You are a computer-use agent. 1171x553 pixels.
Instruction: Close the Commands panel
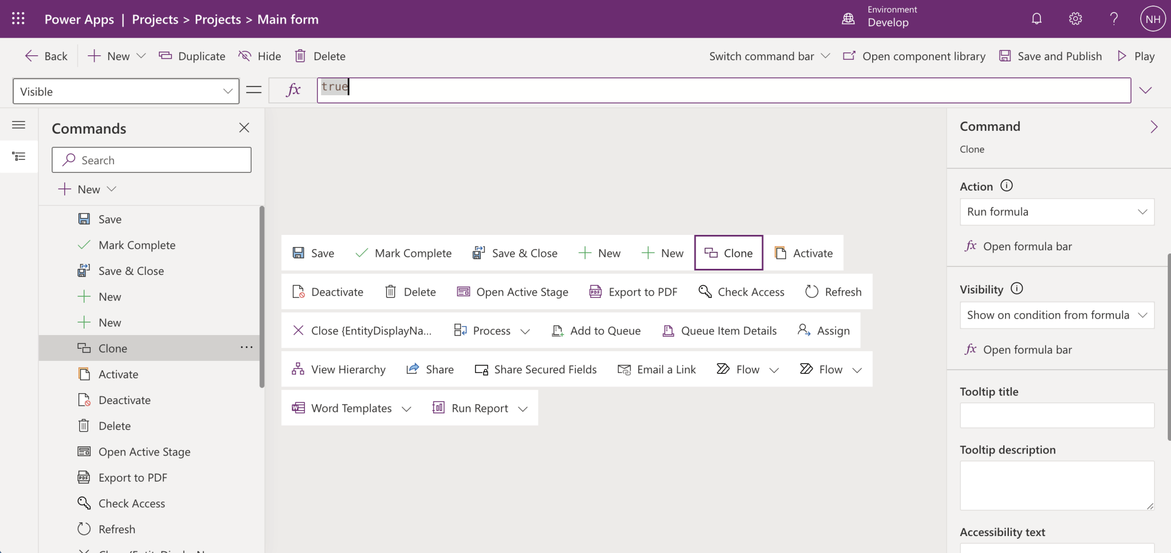(244, 128)
